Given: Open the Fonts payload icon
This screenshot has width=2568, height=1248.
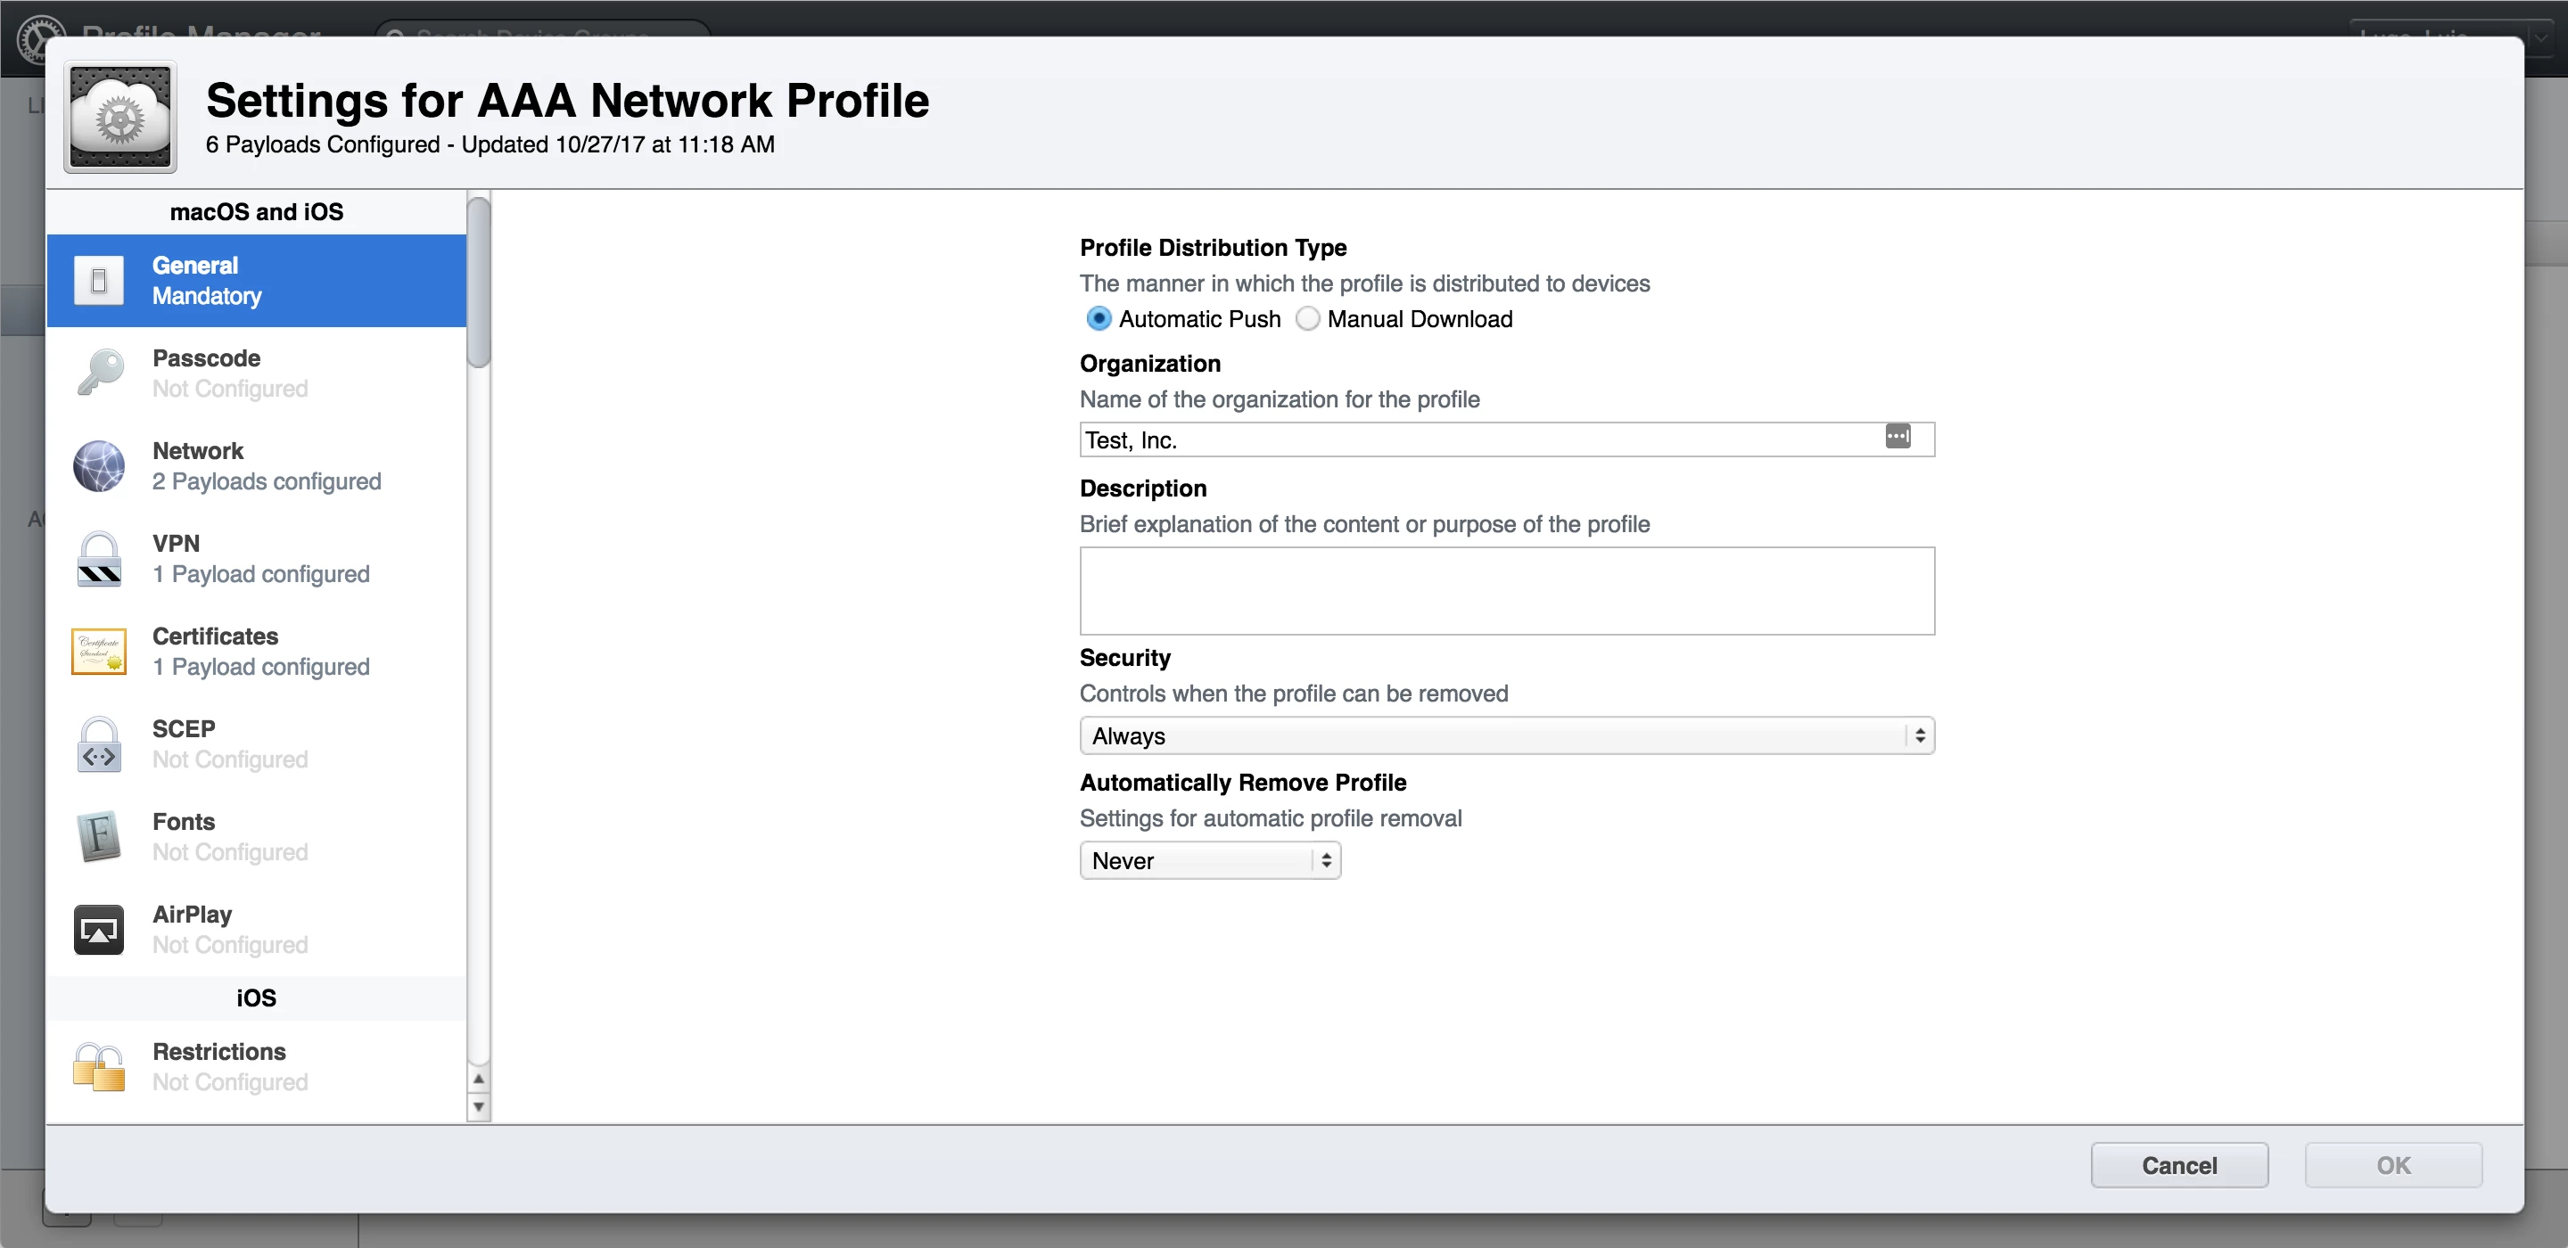Looking at the screenshot, I should 100,836.
